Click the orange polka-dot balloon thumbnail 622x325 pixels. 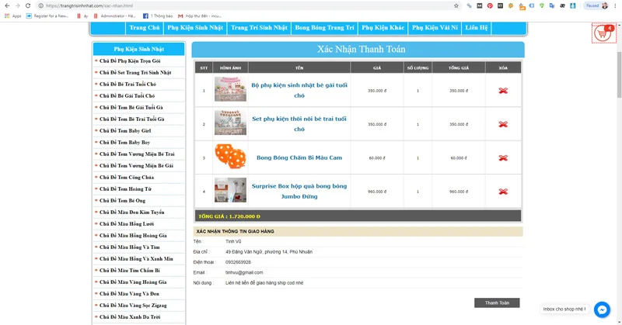[230, 157]
